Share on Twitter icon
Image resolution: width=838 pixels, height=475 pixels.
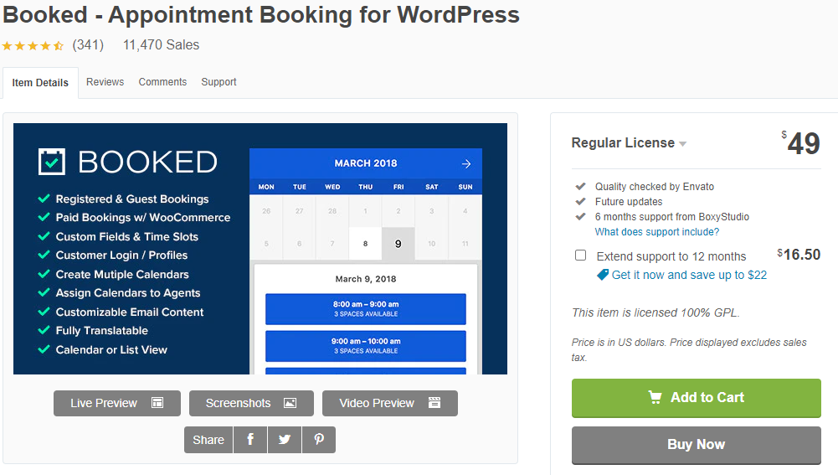(285, 440)
